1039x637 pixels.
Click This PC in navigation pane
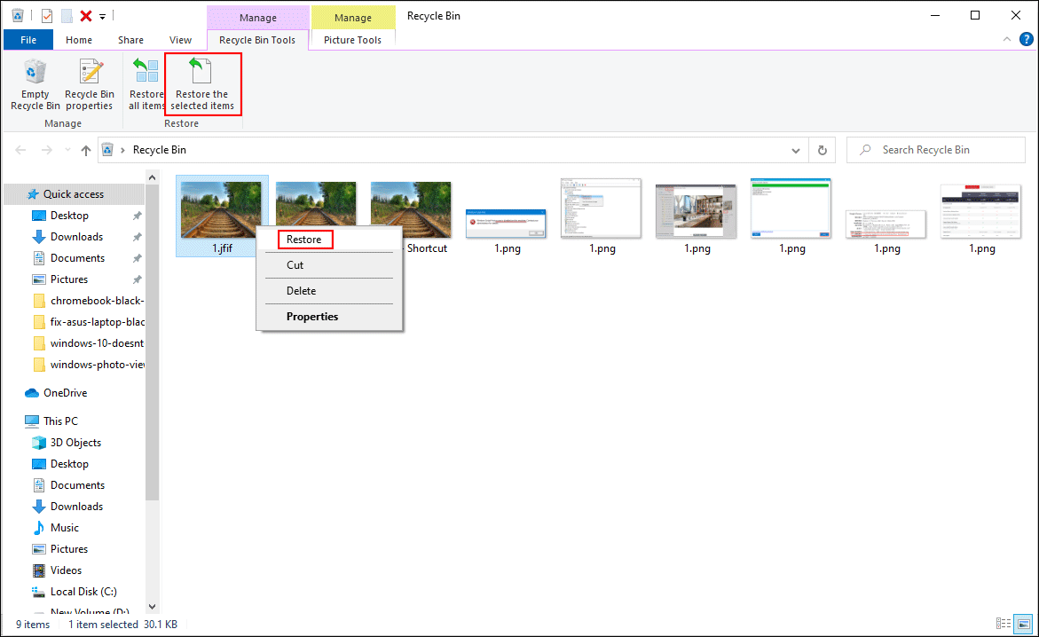click(x=60, y=421)
